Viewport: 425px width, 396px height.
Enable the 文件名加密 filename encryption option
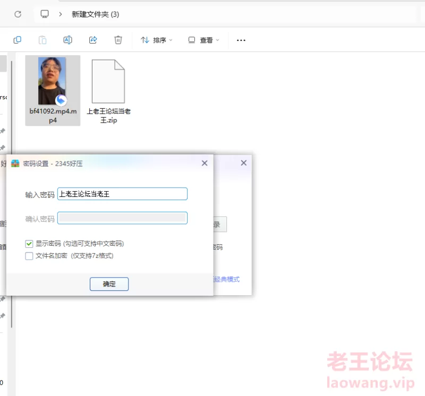(29, 256)
